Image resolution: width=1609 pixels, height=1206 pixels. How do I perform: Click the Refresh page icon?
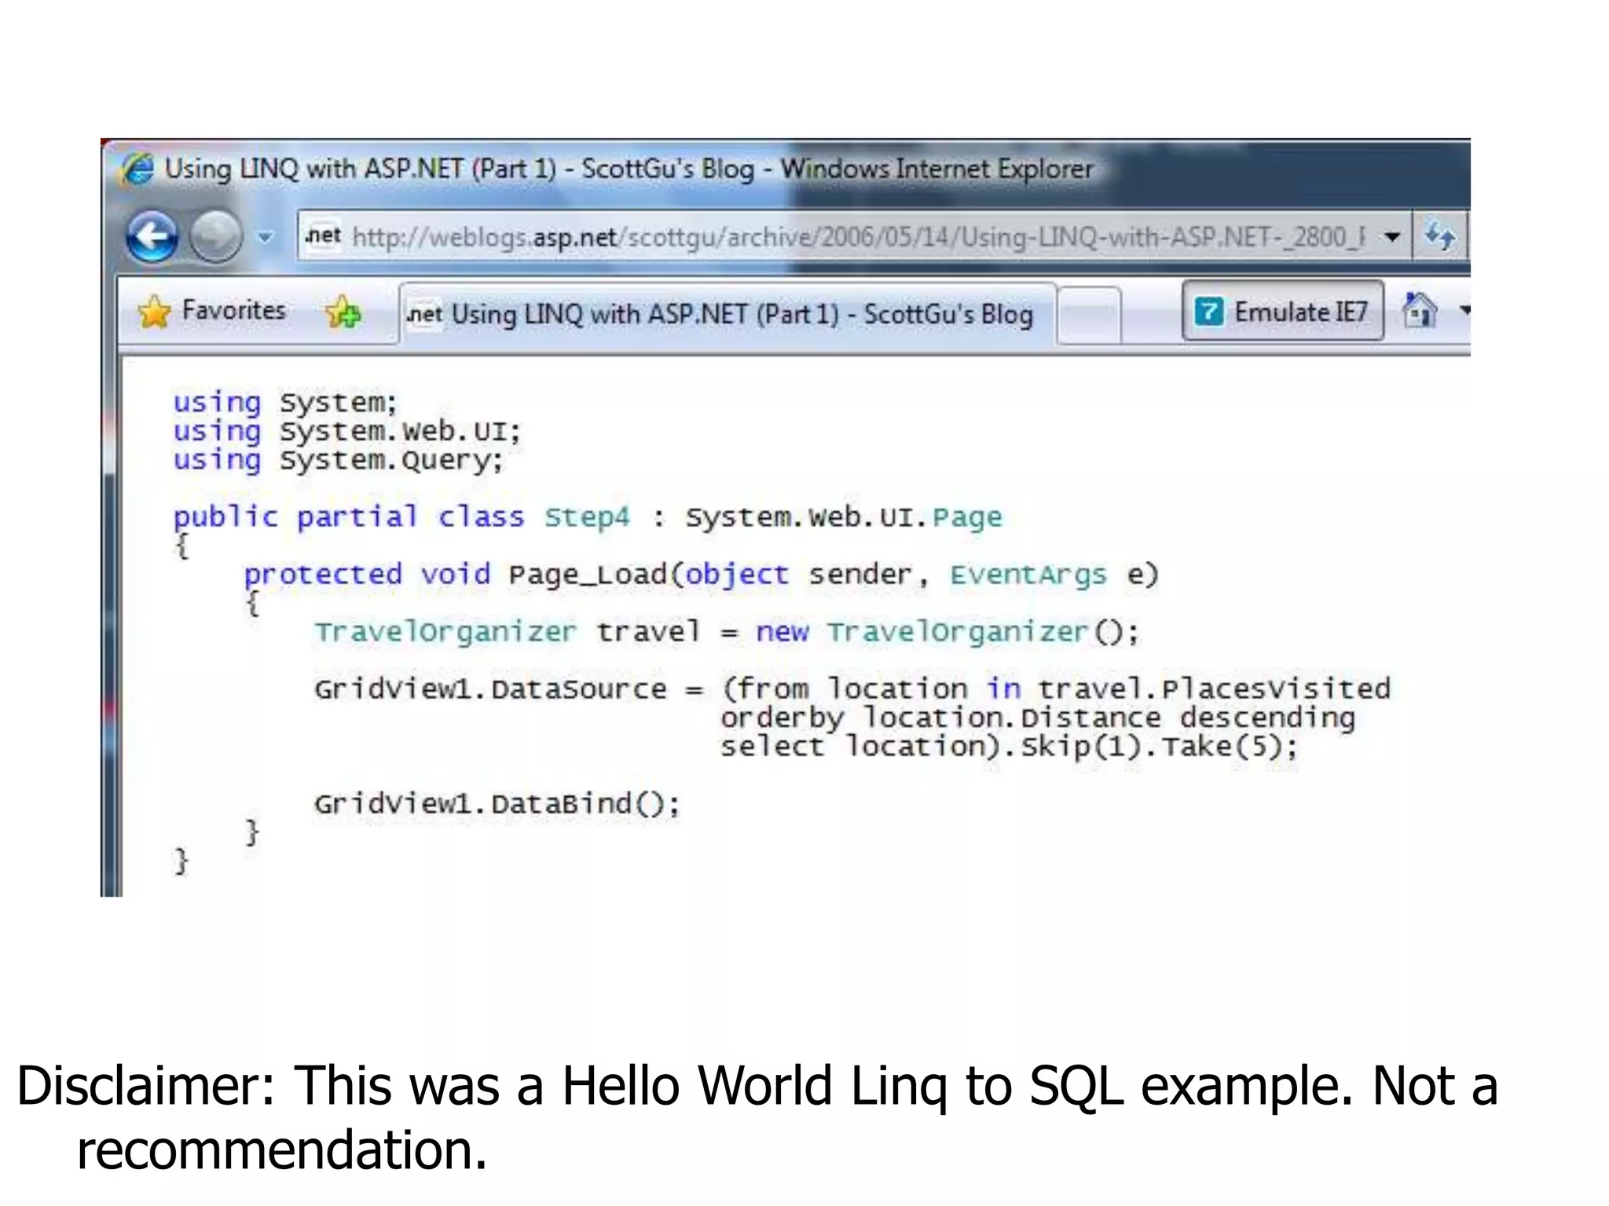[1439, 236]
